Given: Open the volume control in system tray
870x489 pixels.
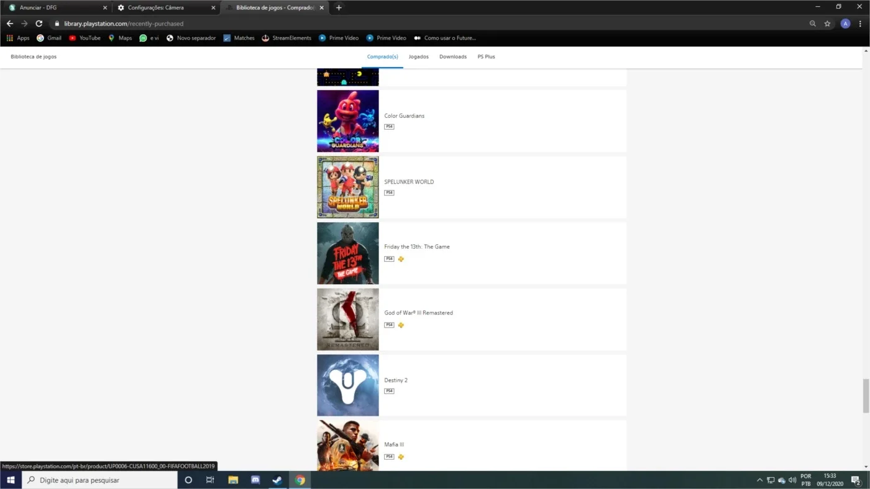Looking at the screenshot, I should (x=792, y=480).
